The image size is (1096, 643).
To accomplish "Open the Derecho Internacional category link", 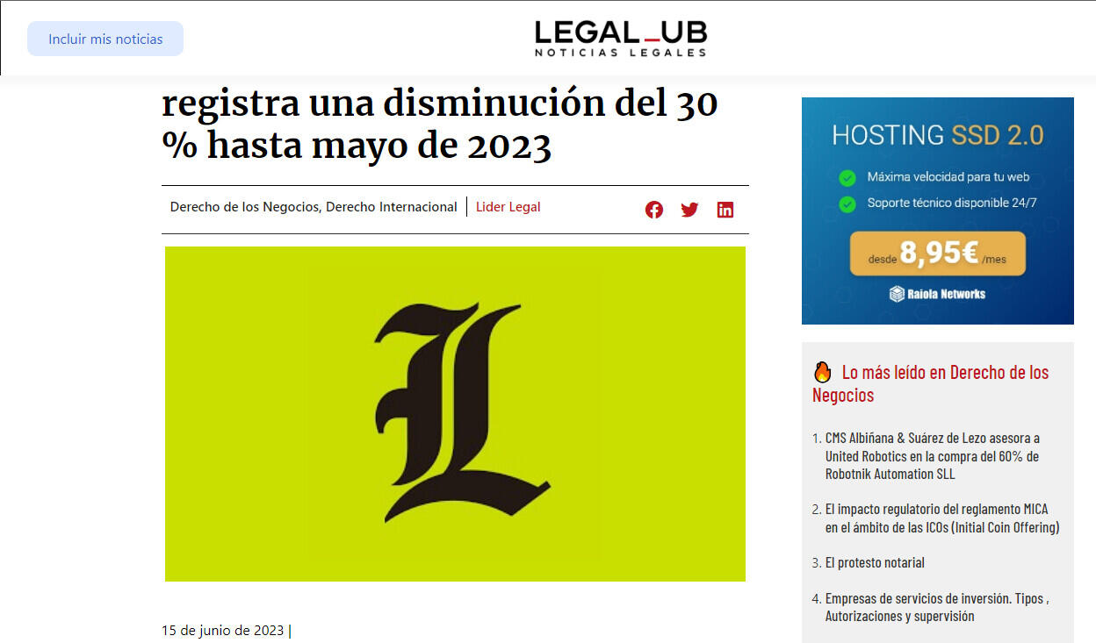I will (392, 207).
